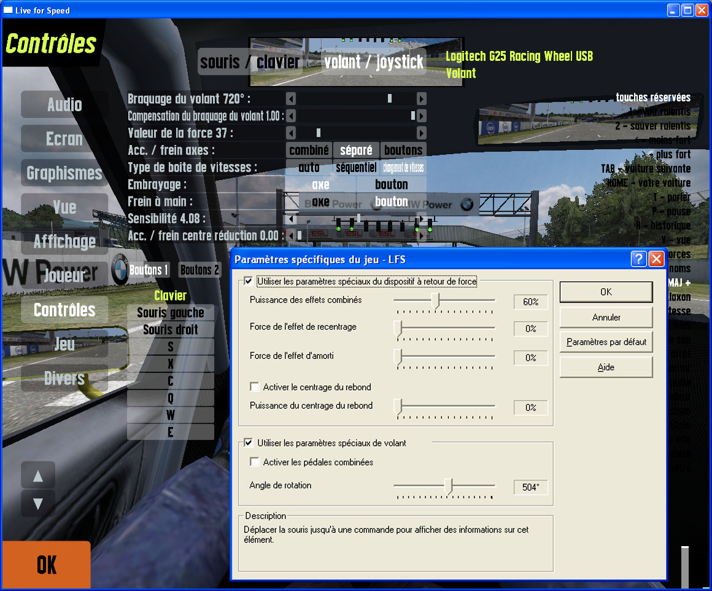Click the Q key assignment row

170,398
